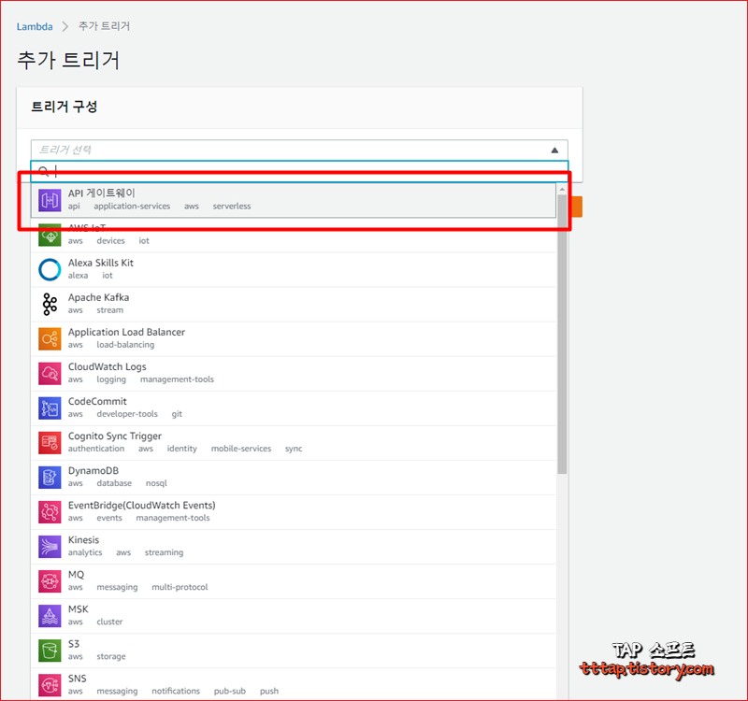The height and width of the screenshot is (701, 748).
Task: Go to Lambda breadcrumb link
Action: (x=35, y=27)
